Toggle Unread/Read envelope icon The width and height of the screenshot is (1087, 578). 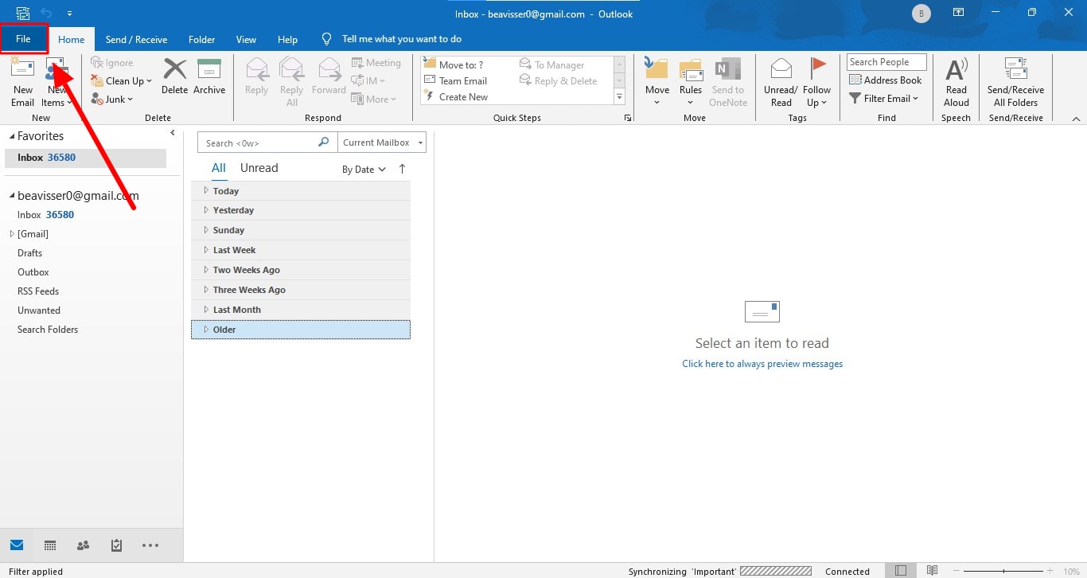tap(781, 68)
